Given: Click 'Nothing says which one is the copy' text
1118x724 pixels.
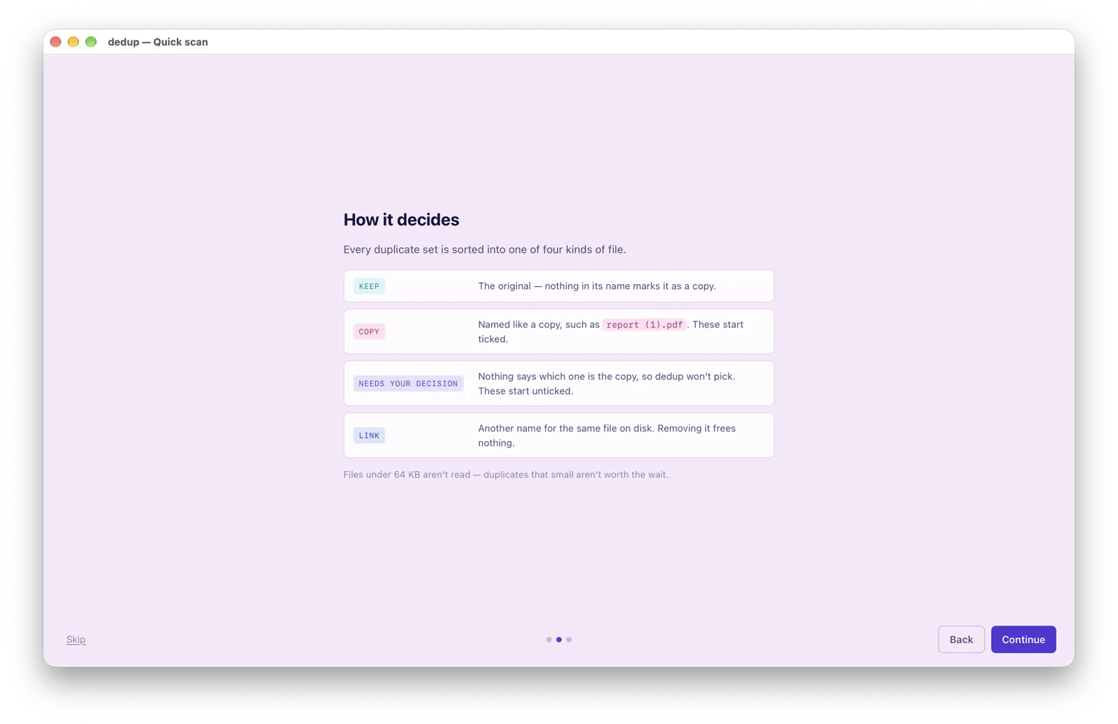Looking at the screenshot, I should pyautogui.click(x=607, y=383).
